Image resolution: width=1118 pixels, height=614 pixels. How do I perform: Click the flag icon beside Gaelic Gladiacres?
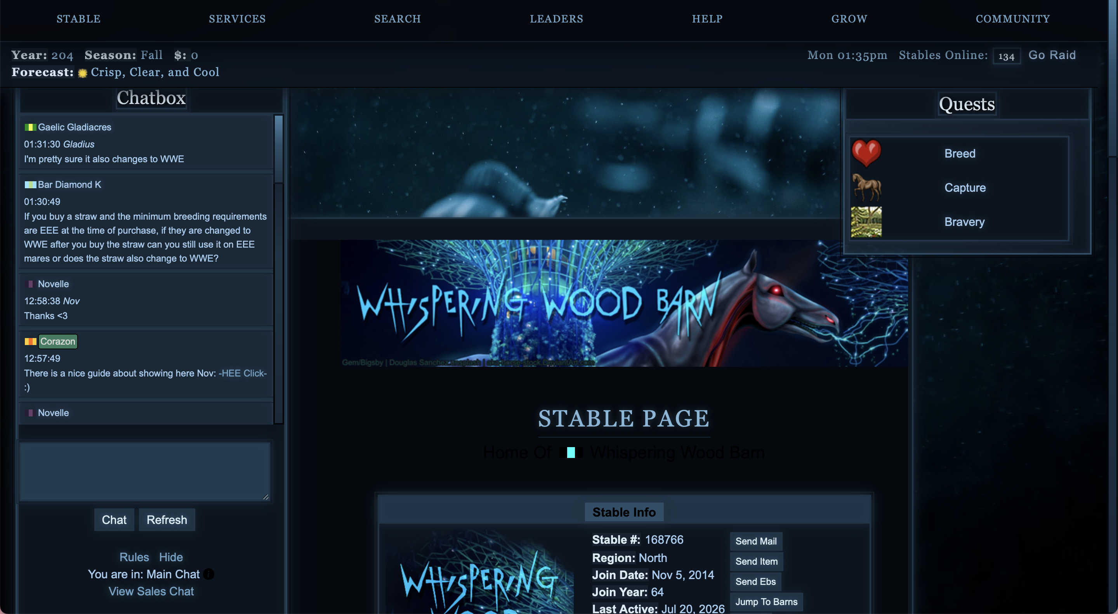pos(30,127)
